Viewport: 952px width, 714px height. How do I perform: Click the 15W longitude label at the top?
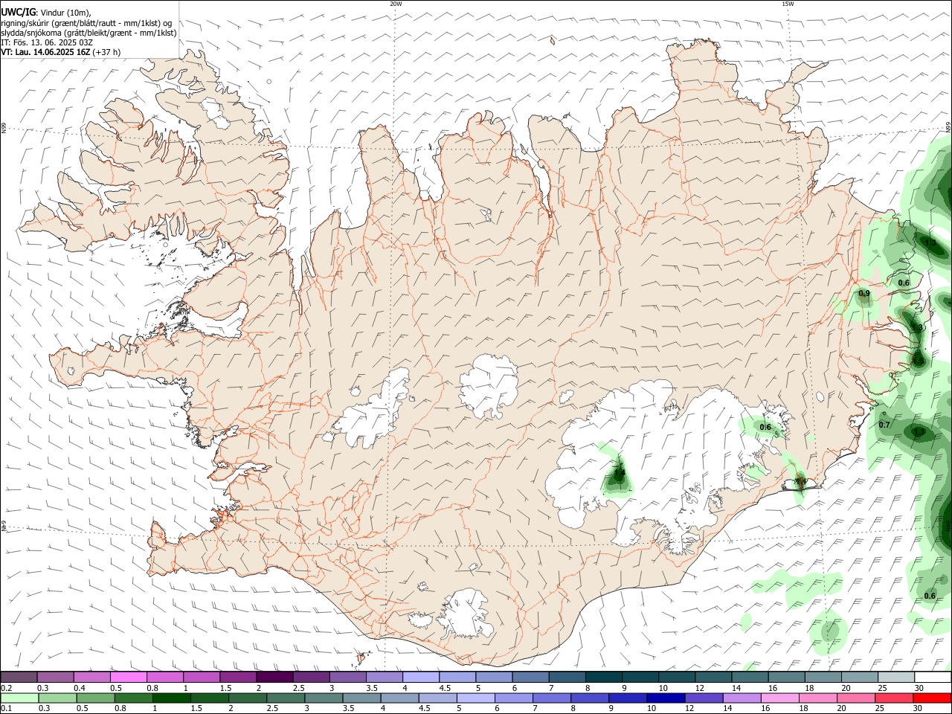point(788,4)
